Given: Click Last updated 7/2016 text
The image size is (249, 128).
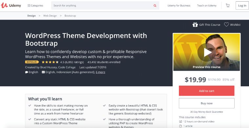Looking at the screenshot, I should pos(93,67).
